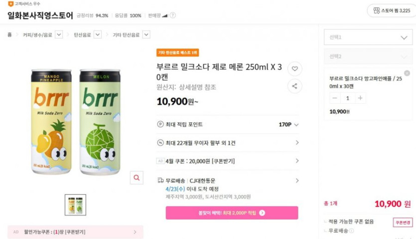The width and height of the screenshot is (416, 239).
Task: Expand 최대 적립 포인트 170P details
Action: click(x=296, y=125)
